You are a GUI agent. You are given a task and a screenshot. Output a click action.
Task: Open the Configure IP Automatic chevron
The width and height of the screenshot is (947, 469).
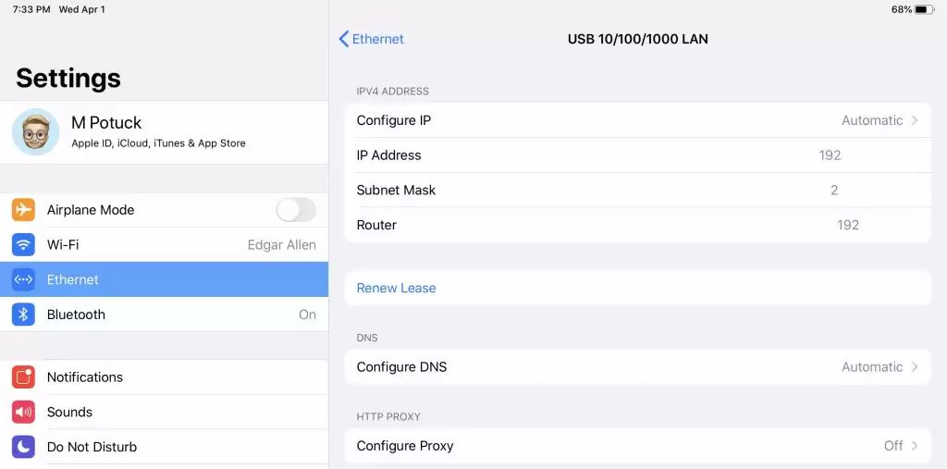915,120
